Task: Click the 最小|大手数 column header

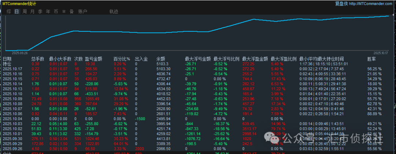Action: tap(60, 59)
